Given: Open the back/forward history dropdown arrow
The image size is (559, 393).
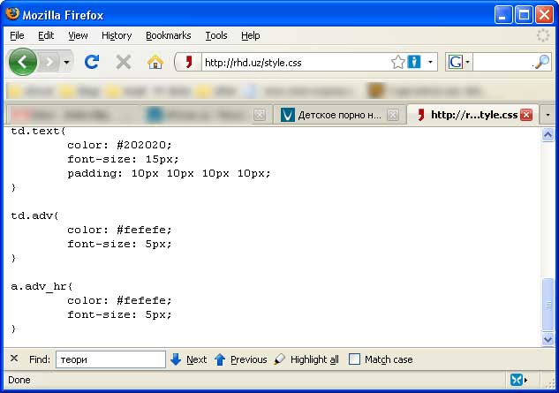Looking at the screenshot, I should coord(67,62).
